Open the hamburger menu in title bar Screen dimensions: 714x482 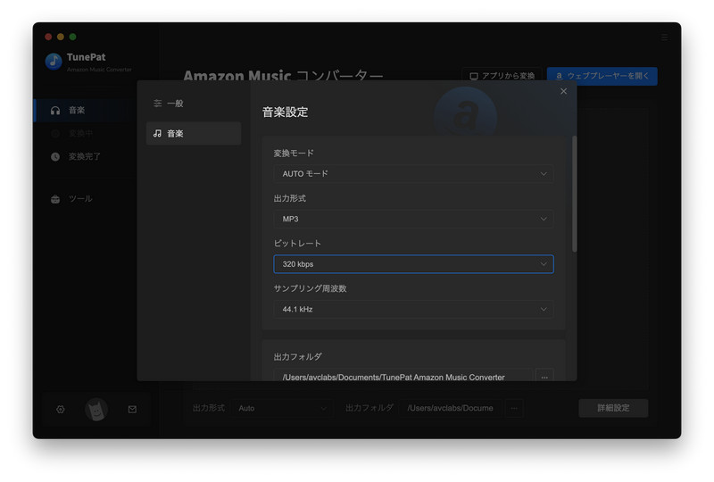(664, 37)
